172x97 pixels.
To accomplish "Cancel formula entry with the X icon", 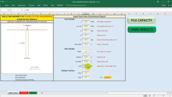I will click(x=14, y=10).
